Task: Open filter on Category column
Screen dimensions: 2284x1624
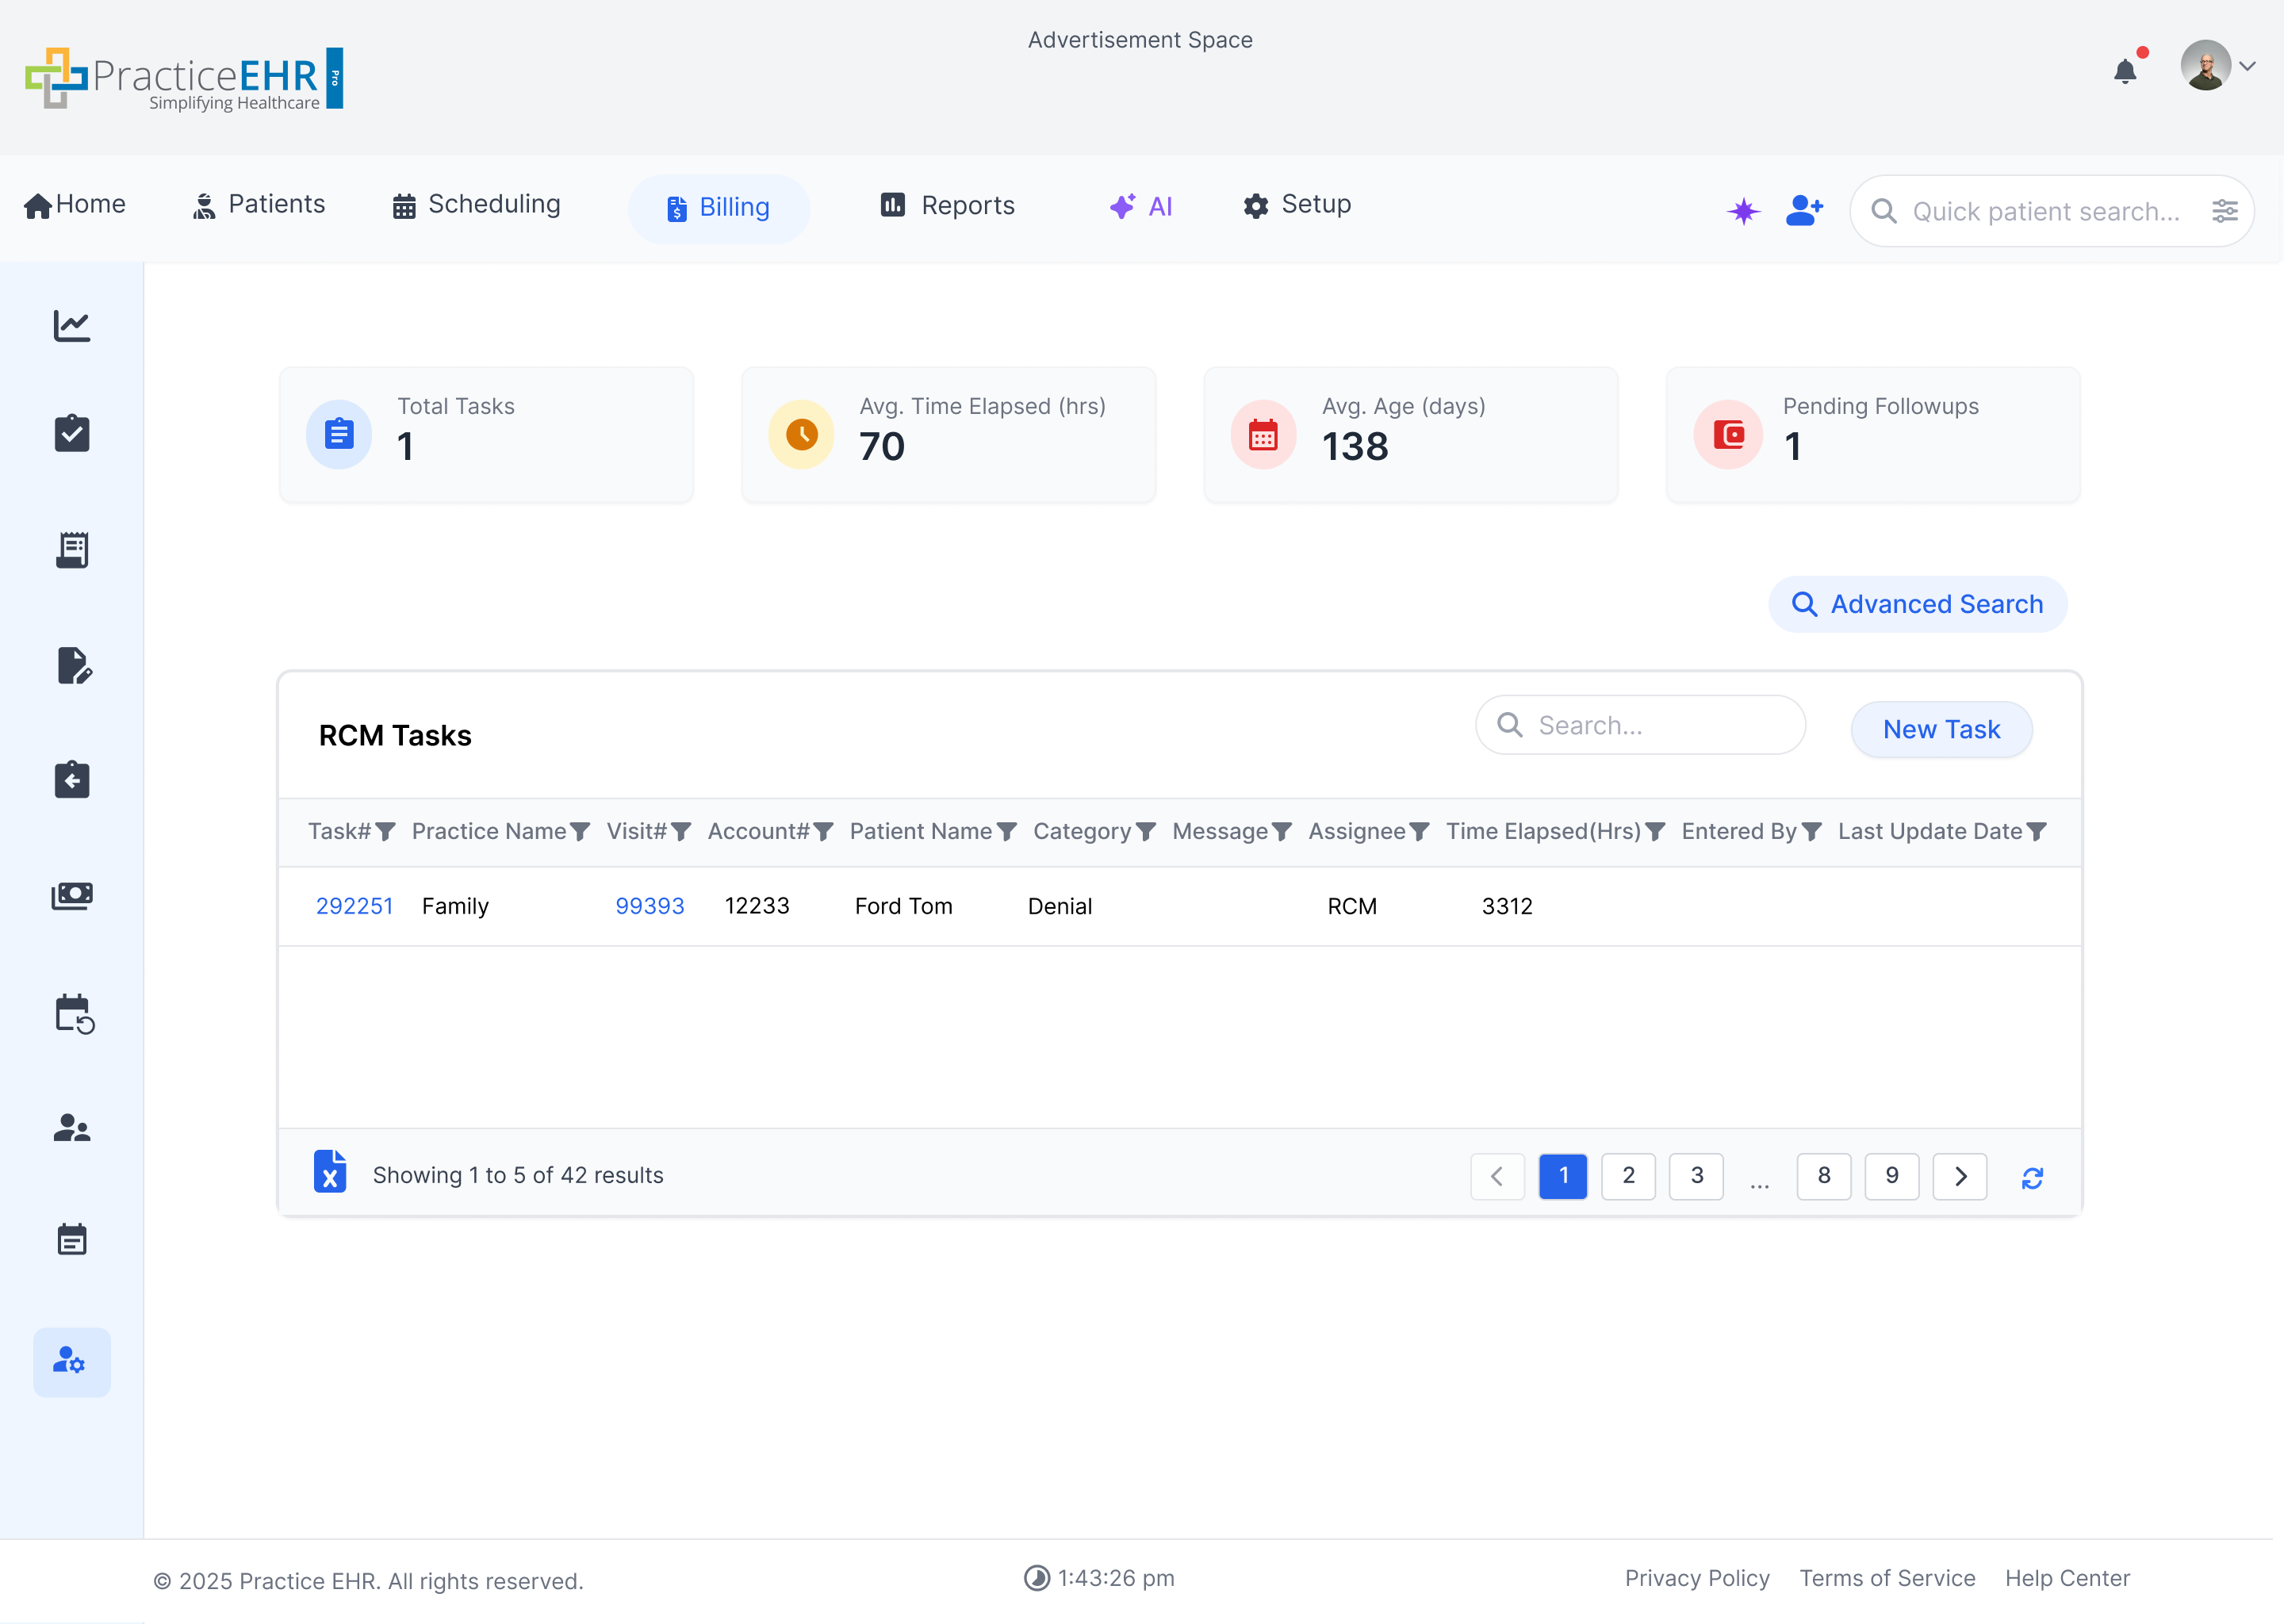Action: [x=1146, y=832]
